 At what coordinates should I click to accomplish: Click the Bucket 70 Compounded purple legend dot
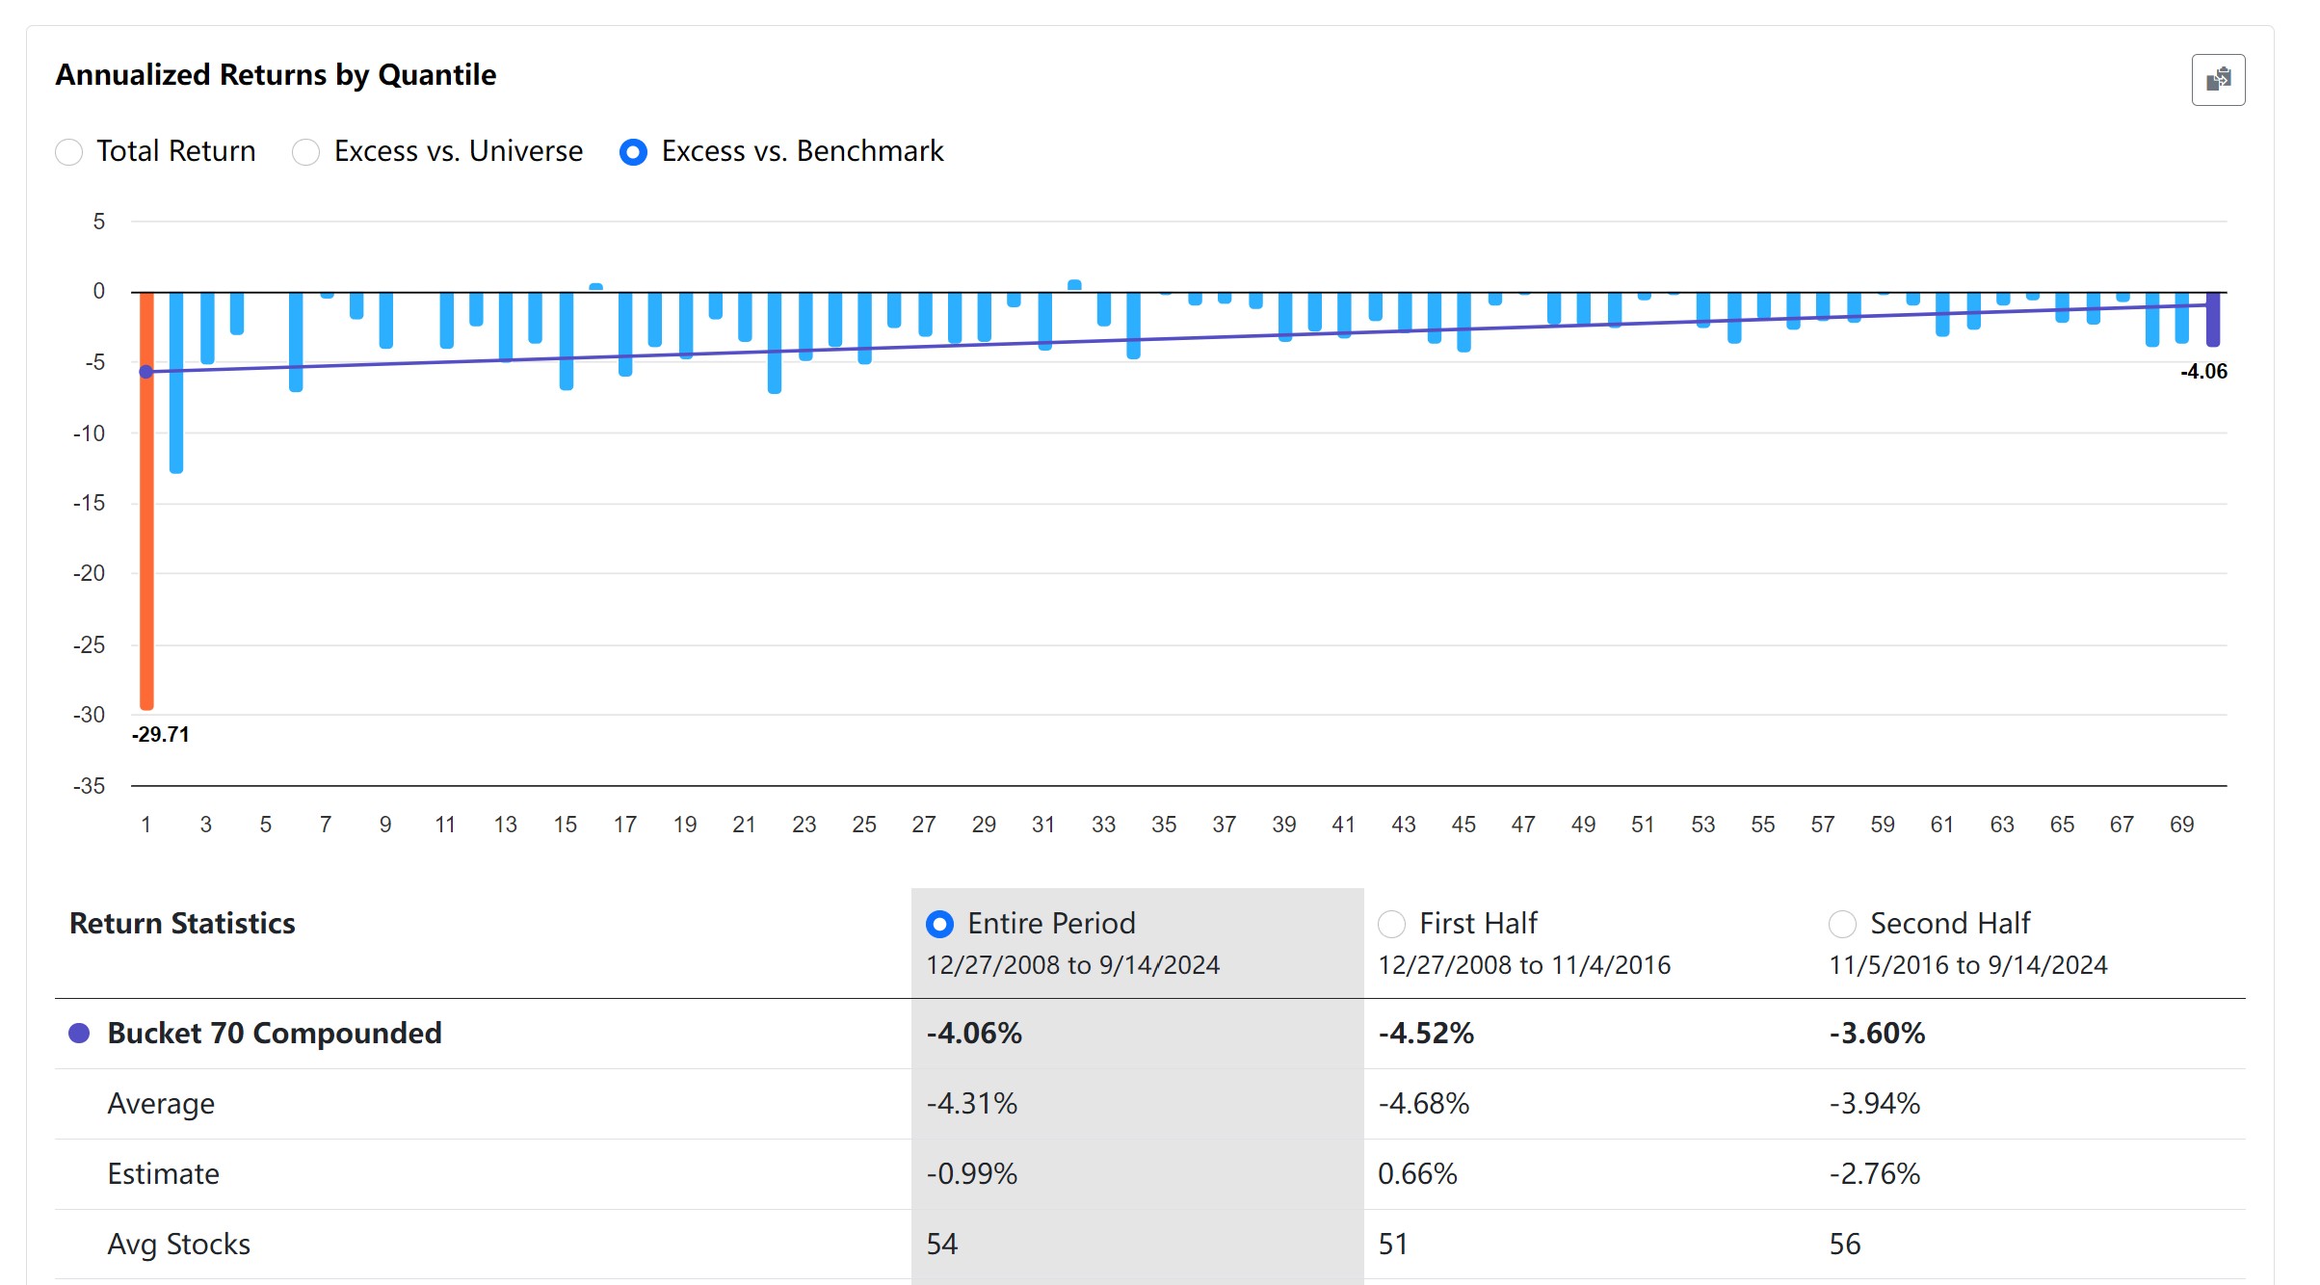click(79, 1034)
